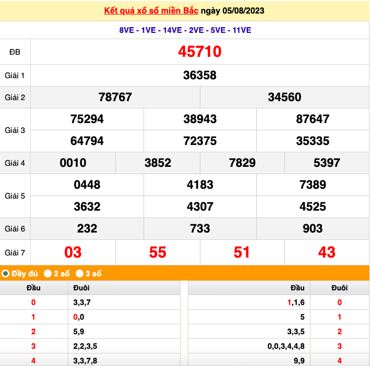Click the Giải 3 number 75294
Screen dimensions: 370x366
coord(87,119)
